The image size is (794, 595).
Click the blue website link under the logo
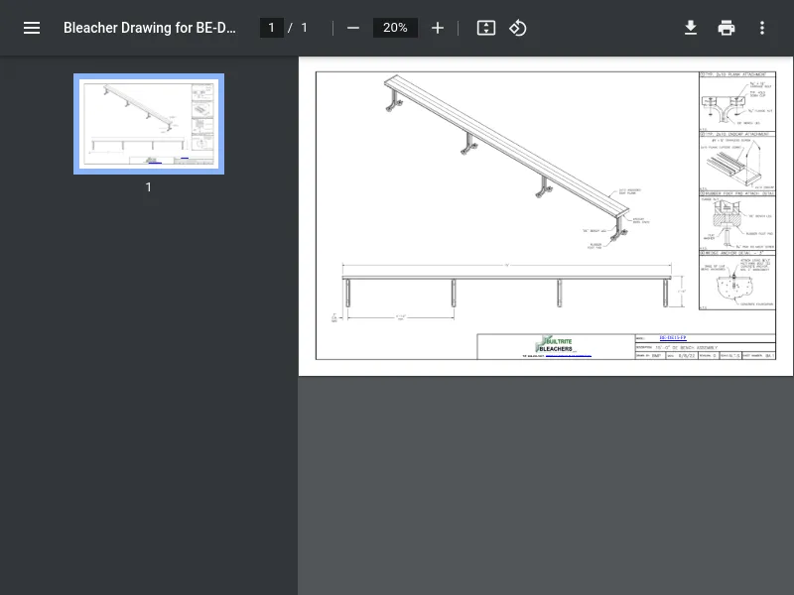(568, 356)
